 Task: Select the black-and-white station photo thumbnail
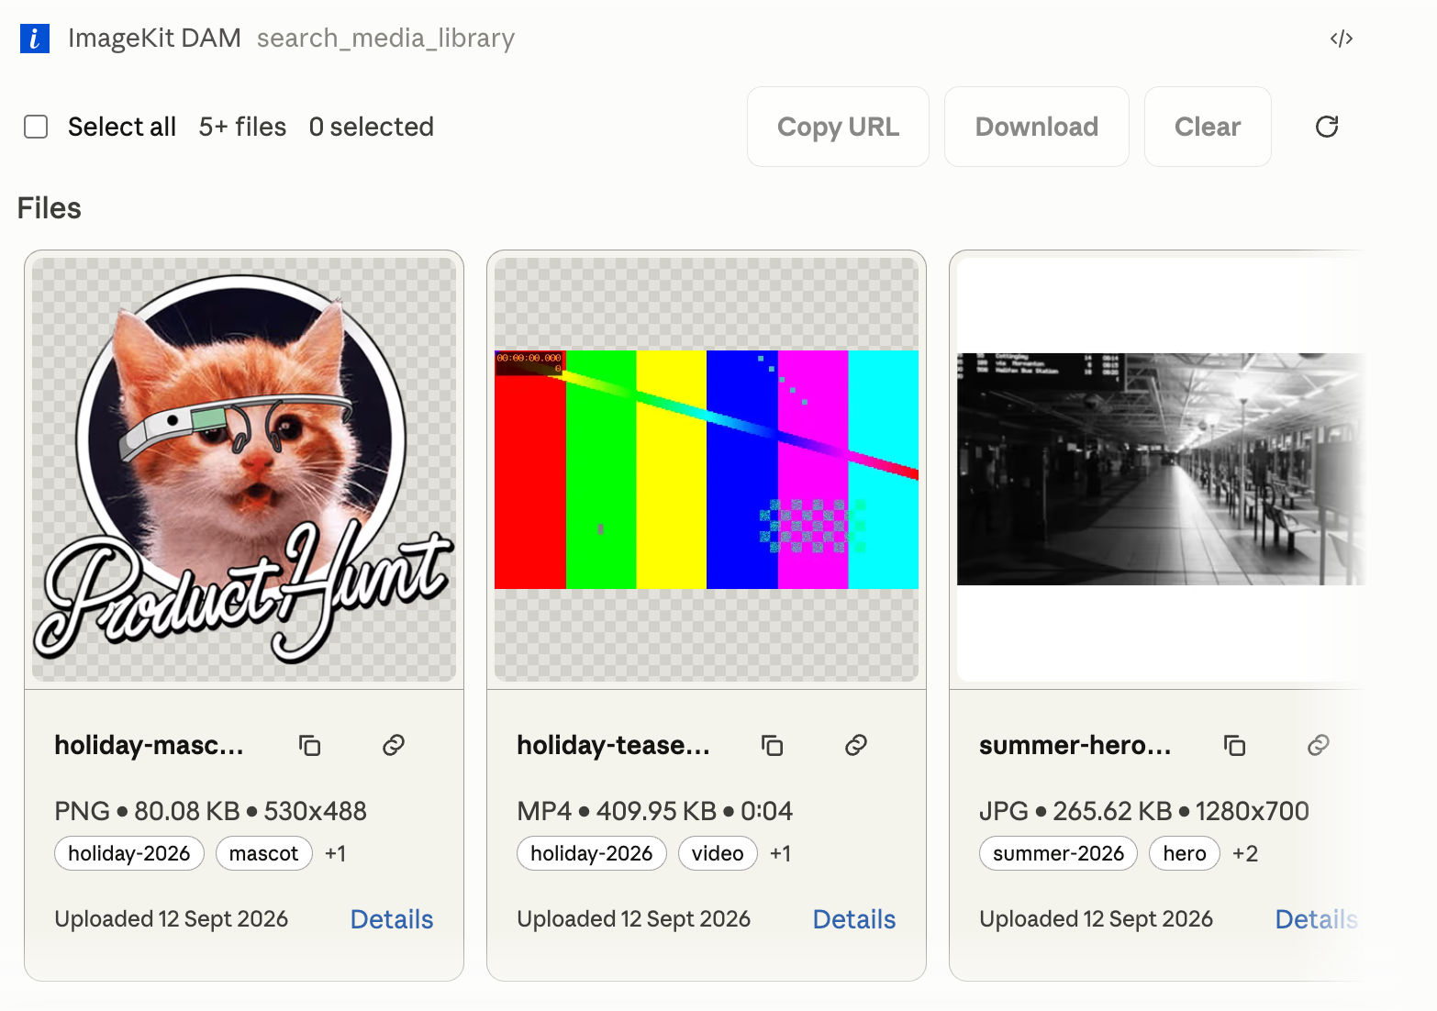click(1161, 469)
